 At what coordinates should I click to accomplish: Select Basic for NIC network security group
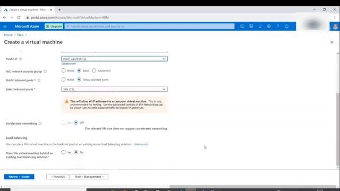coord(79,71)
